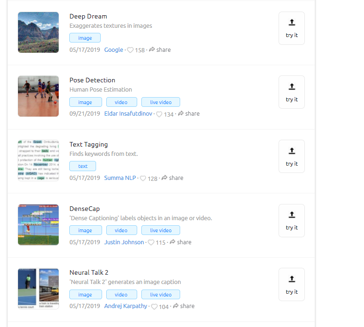Screen dimensions: 364x327
Task: Open the DenseCap title
Action: pyautogui.click(x=85, y=209)
